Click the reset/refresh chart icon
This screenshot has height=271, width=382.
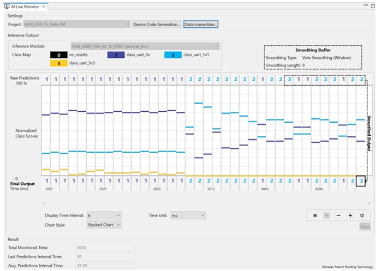coord(362,215)
